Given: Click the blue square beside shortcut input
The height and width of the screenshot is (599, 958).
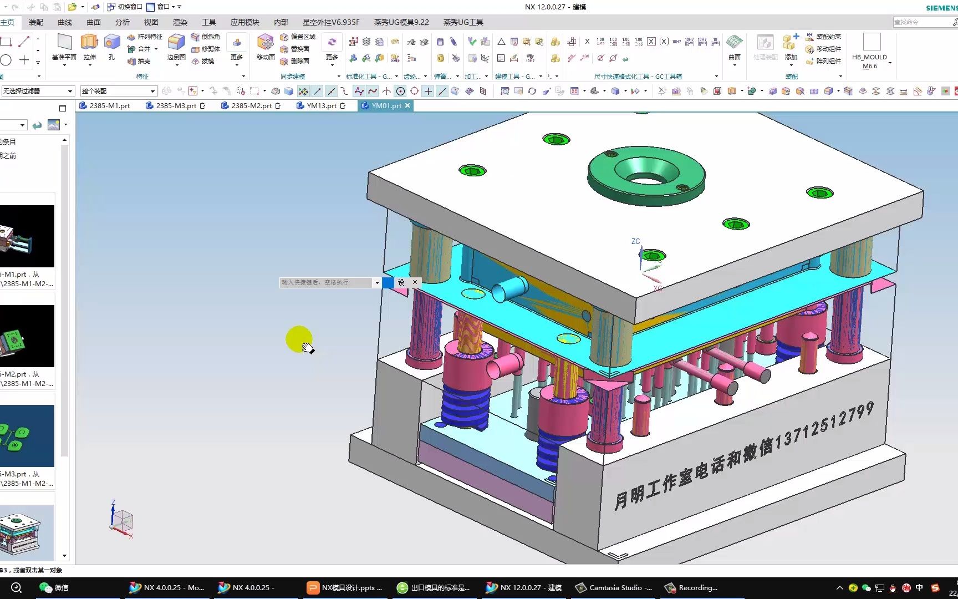Looking at the screenshot, I should [388, 282].
